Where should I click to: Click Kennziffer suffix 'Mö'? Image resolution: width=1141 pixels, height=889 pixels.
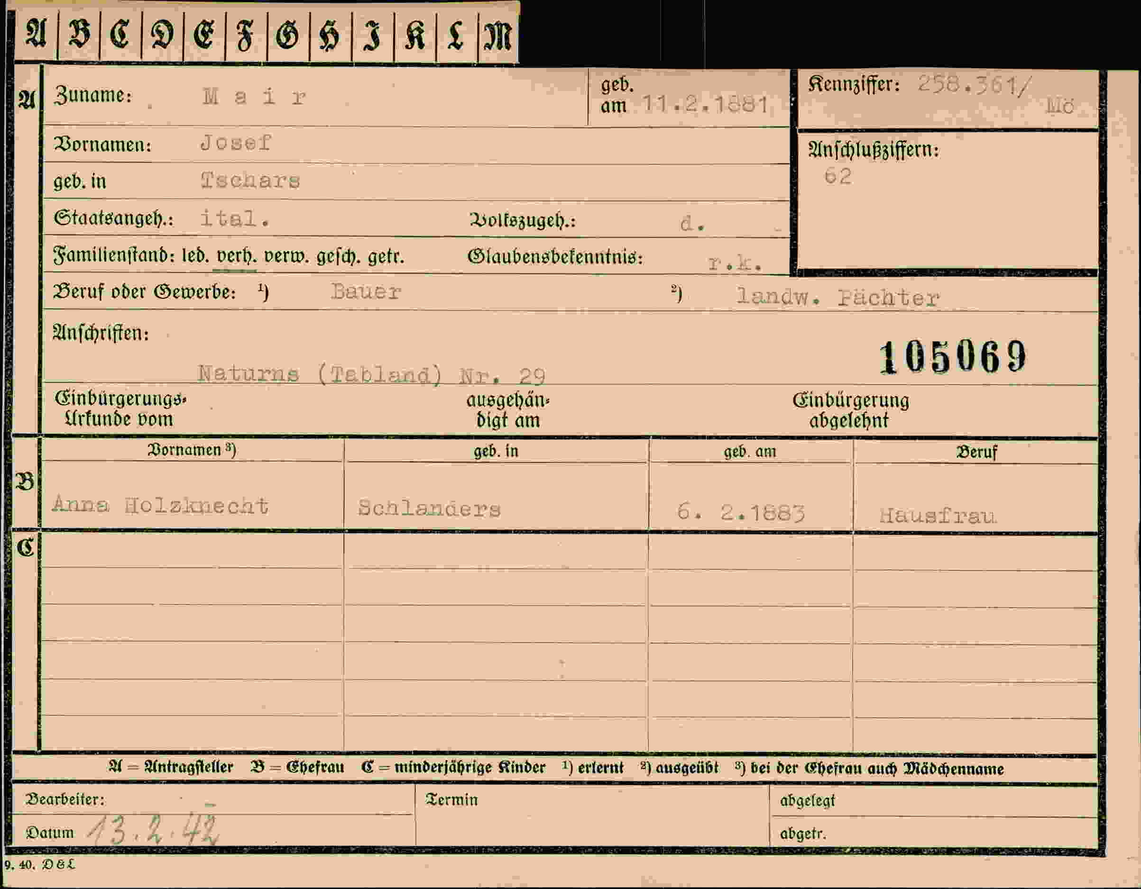1059,106
